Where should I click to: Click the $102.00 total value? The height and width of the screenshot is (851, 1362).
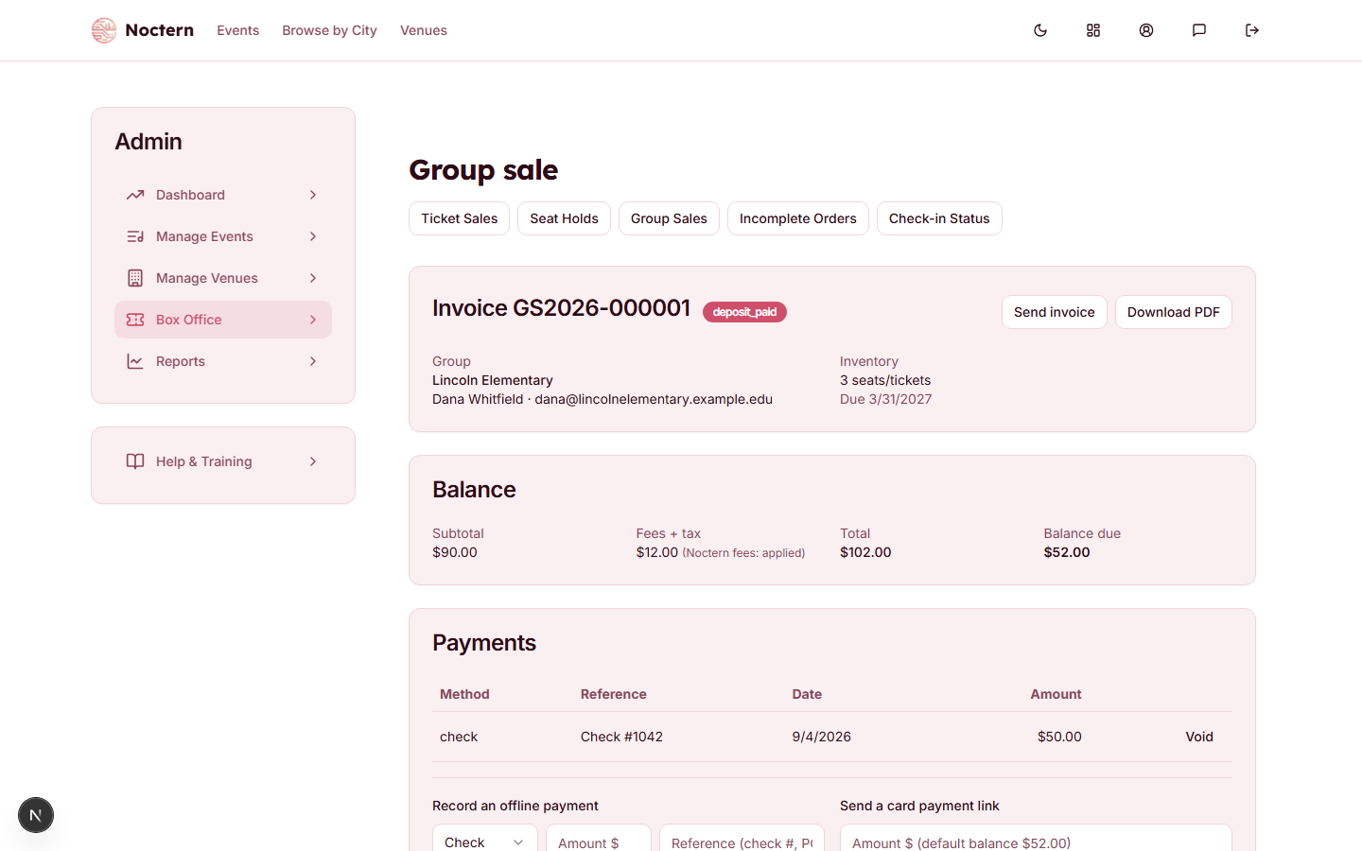coord(865,552)
